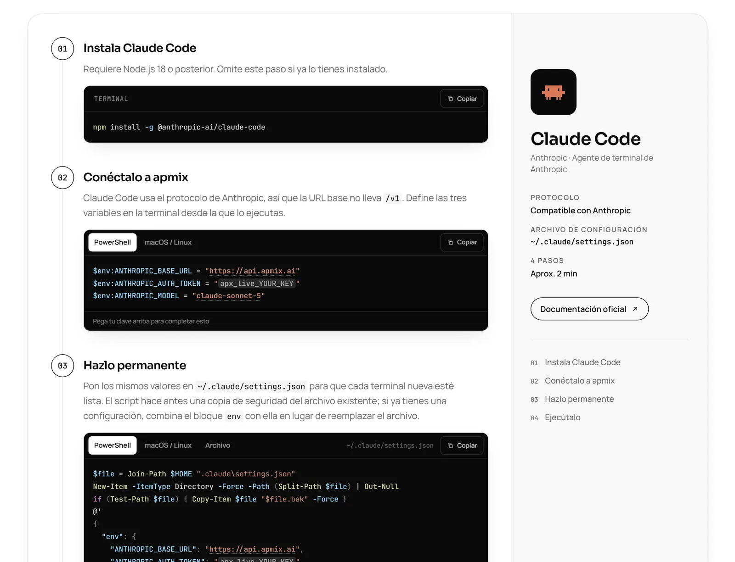This screenshot has height=562, width=735.
Task: Click the external arrow icon on Documentación oficial
Action: [635, 309]
